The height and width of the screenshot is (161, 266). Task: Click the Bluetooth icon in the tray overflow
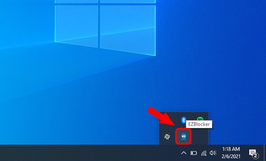click(x=183, y=120)
